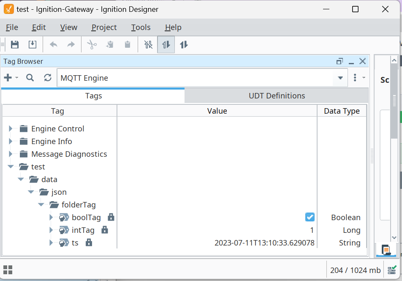Collapse the test folder
This screenshot has height=281, width=402.
[x=11, y=166]
